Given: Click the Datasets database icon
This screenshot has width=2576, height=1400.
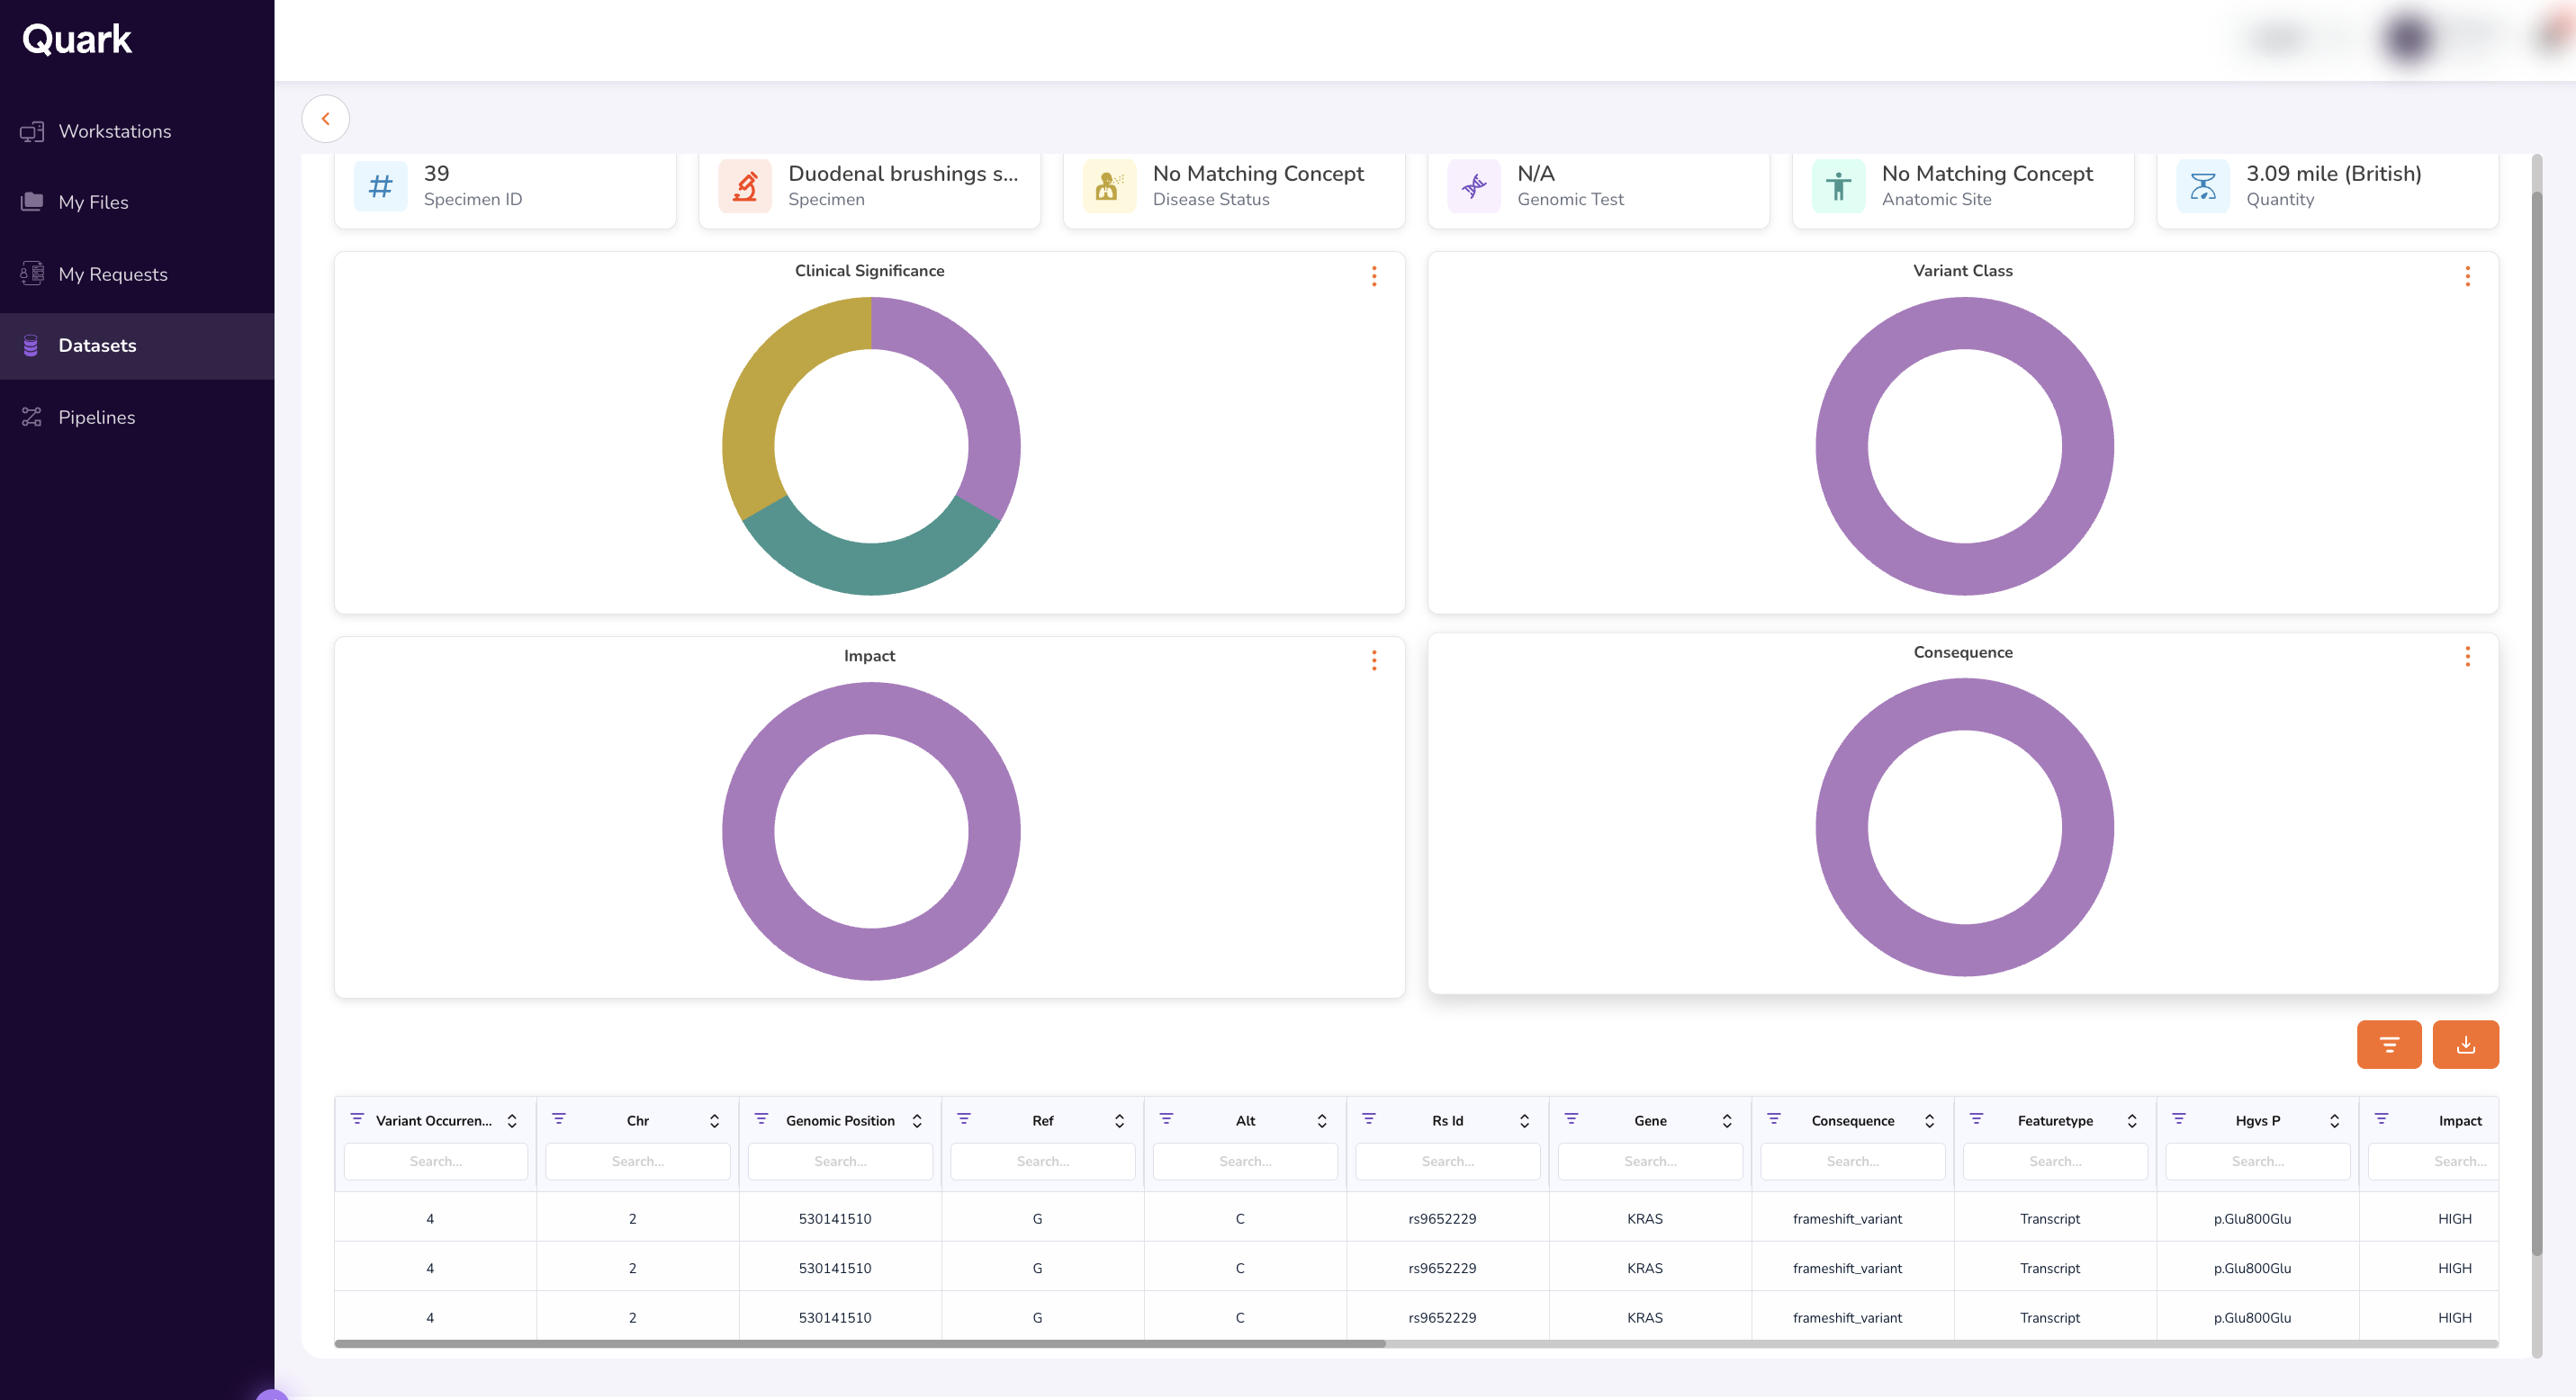Looking at the screenshot, I should [x=31, y=345].
